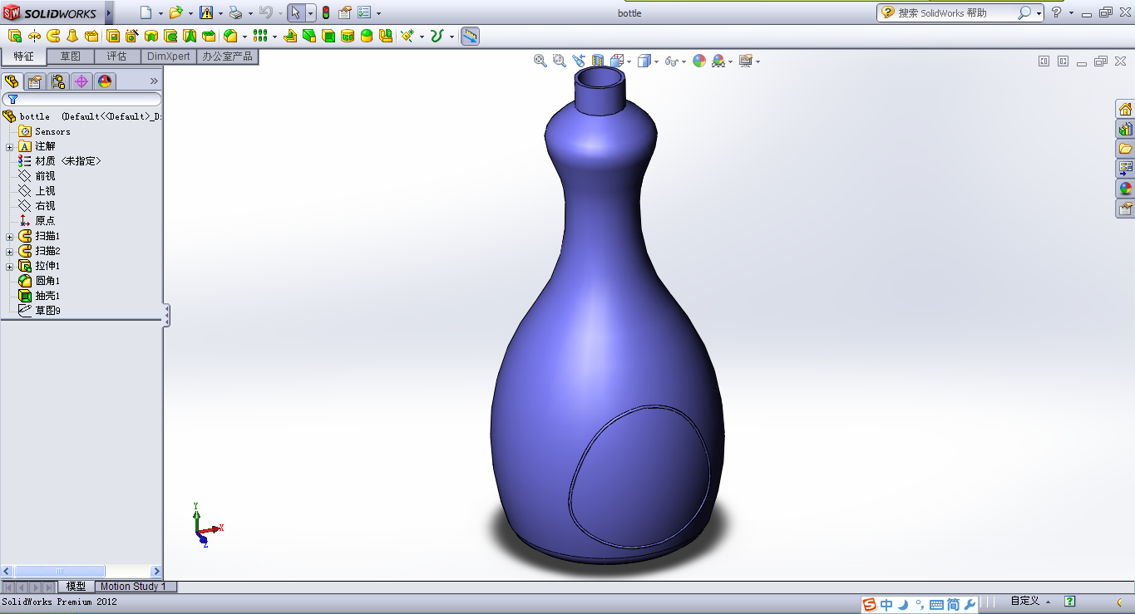1135x614 pixels.
Task: Expand the 注解 tree node
Action: click(9, 146)
